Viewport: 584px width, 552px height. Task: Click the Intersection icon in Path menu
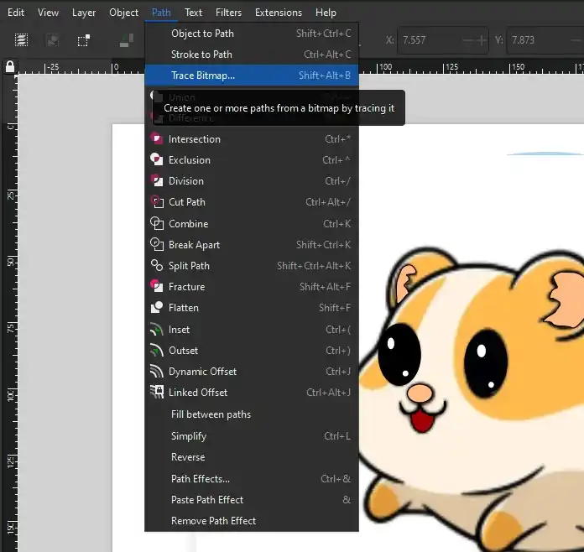tap(156, 138)
